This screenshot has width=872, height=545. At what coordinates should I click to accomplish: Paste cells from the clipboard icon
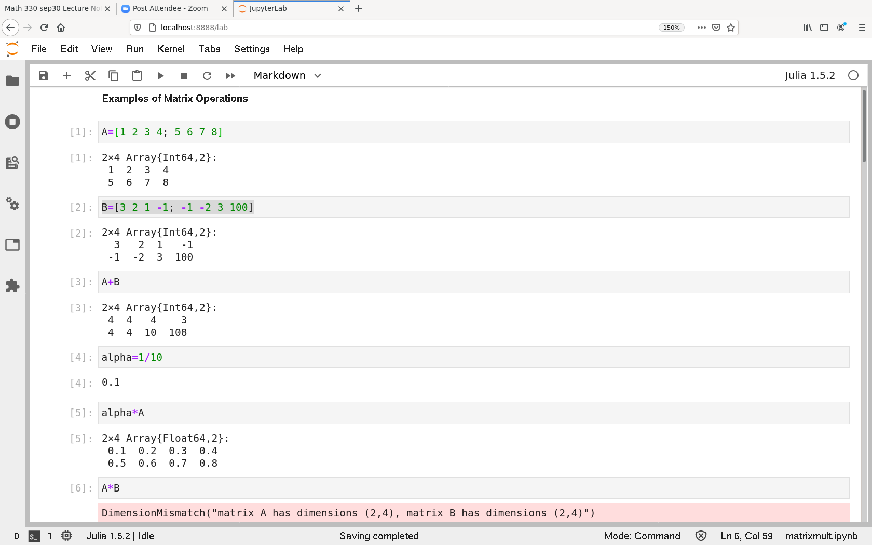coord(137,76)
